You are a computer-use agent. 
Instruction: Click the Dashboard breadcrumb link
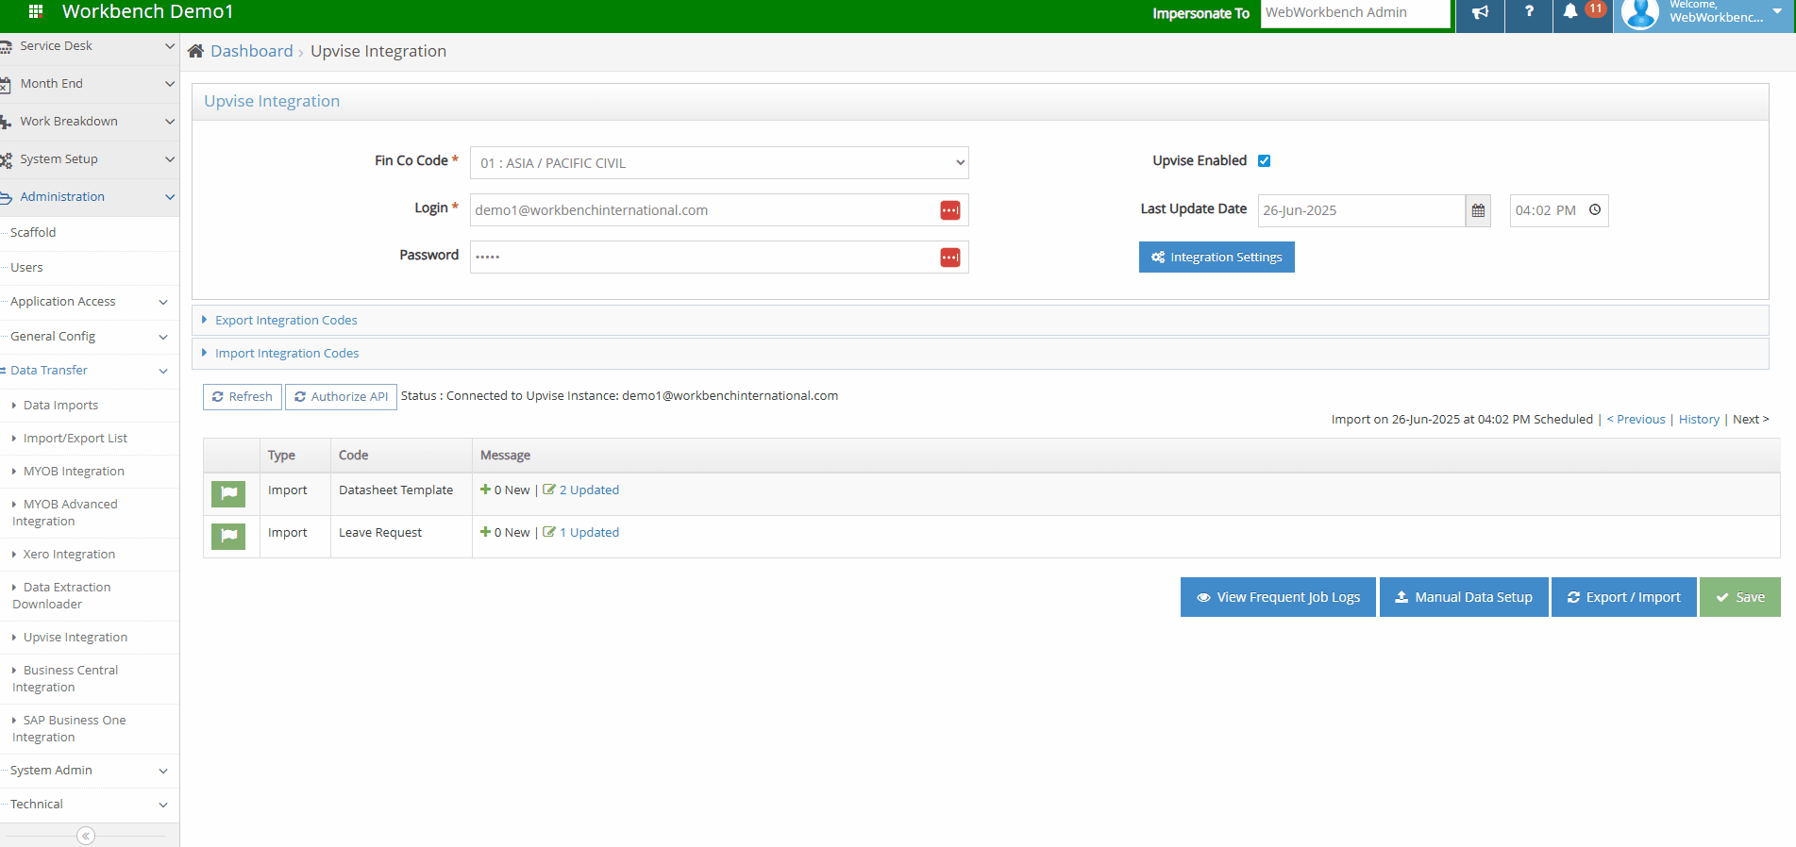(252, 51)
